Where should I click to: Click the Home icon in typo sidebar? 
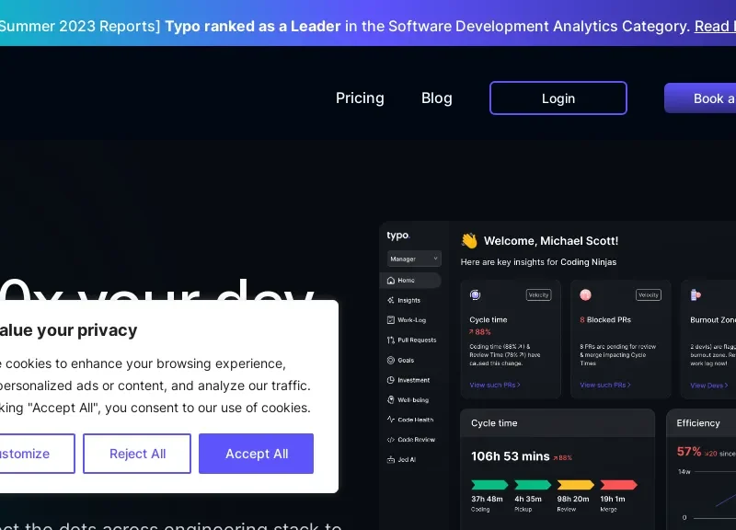391,281
